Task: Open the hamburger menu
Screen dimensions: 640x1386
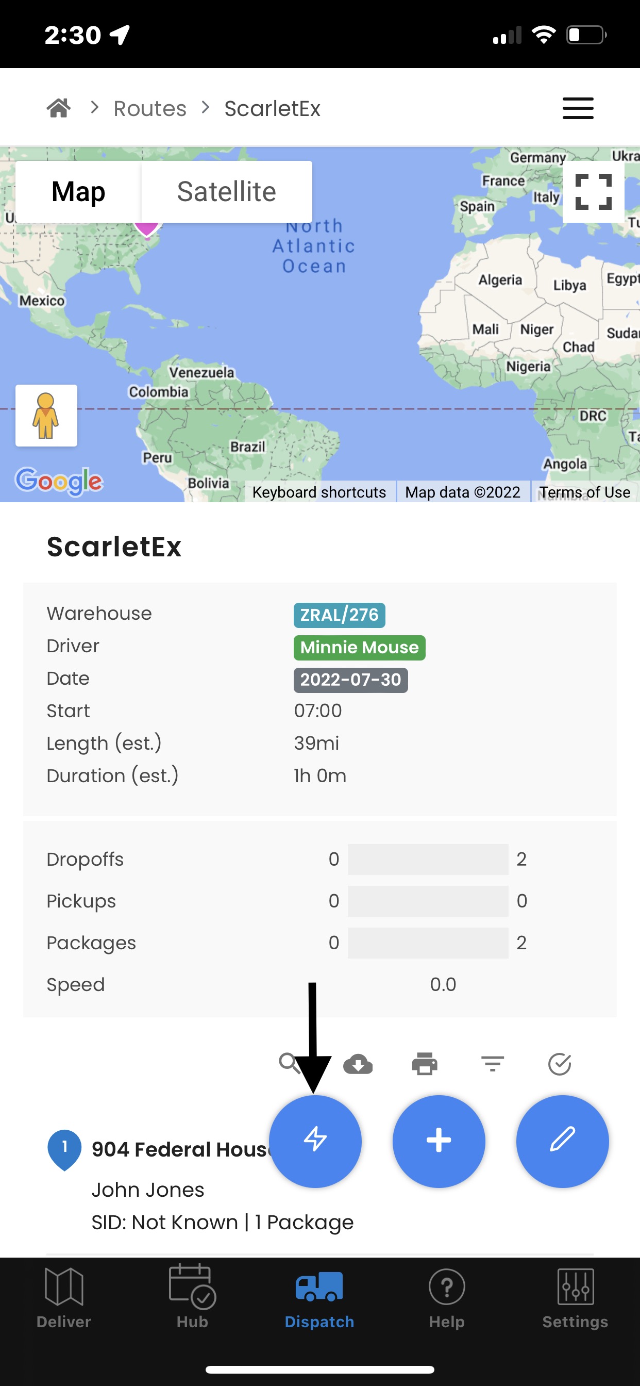Action: tap(578, 108)
